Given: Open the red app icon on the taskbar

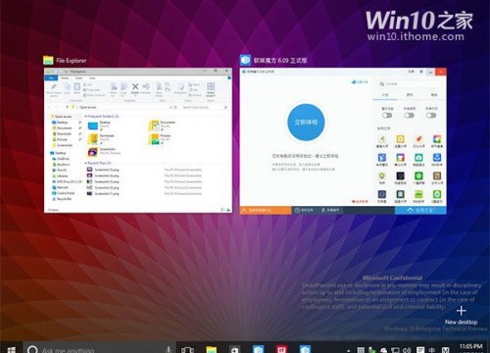Looking at the screenshot, I should [x=281, y=349].
